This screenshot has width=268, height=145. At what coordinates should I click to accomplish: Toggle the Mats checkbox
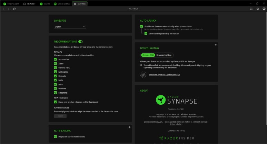pos(56,80)
